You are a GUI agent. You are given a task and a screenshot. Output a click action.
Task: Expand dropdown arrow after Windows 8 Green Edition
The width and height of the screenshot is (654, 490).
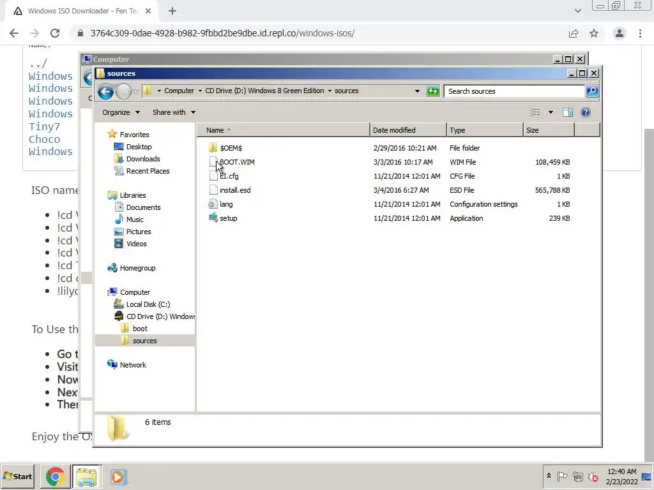coord(330,91)
